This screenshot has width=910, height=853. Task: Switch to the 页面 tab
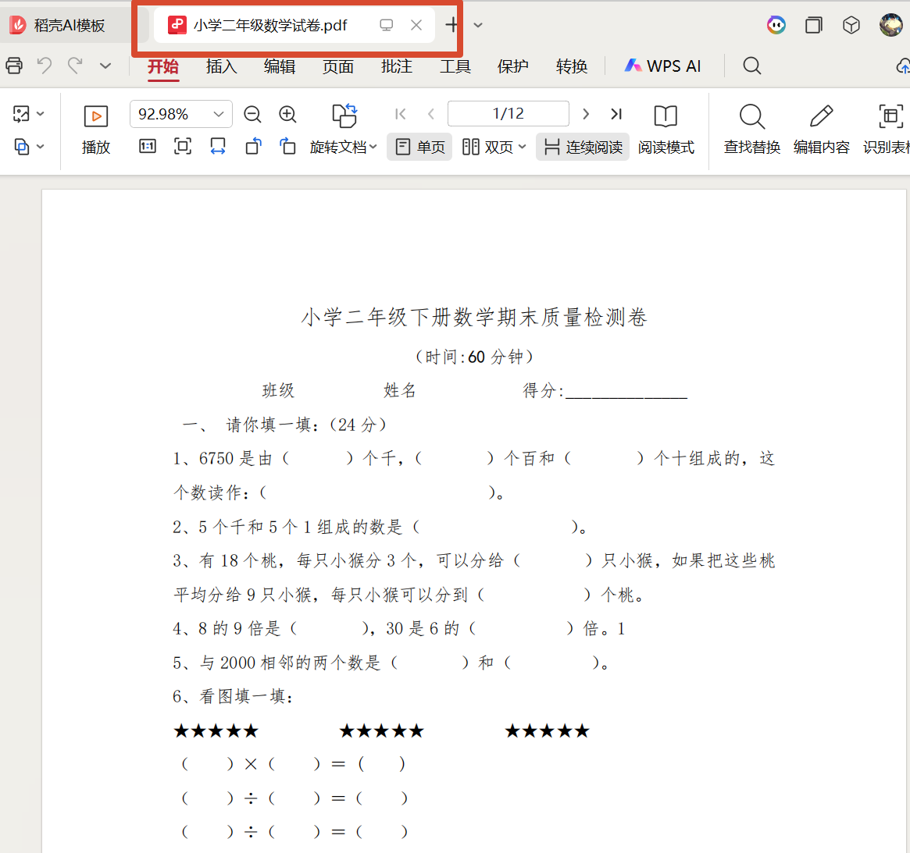pyautogui.click(x=338, y=66)
